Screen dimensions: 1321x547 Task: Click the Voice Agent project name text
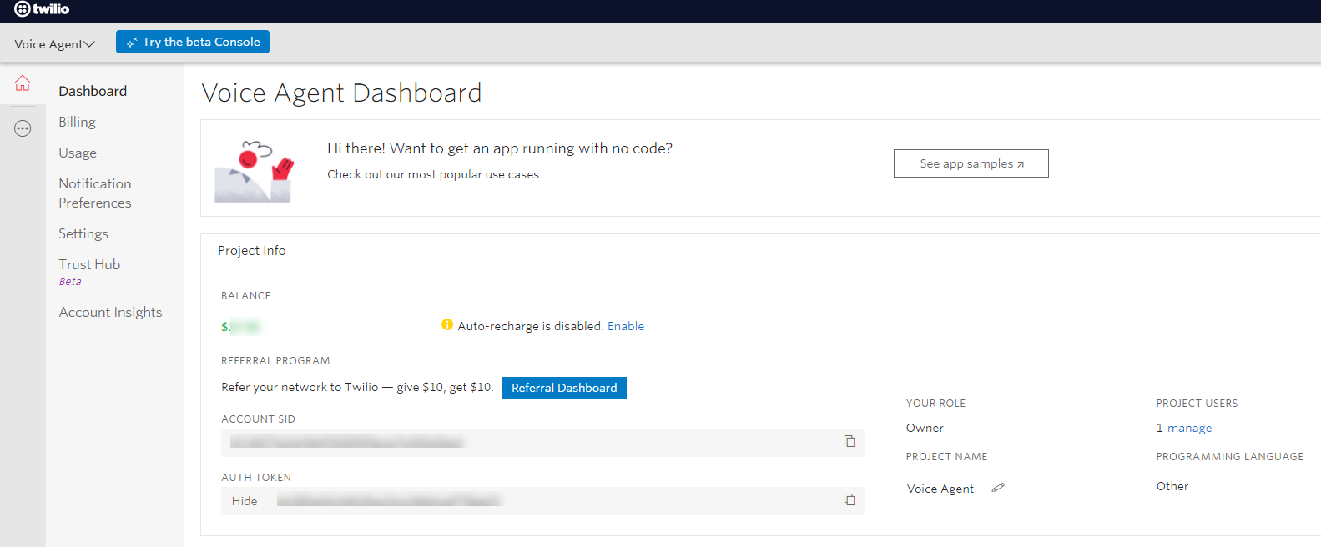pyautogui.click(x=940, y=489)
